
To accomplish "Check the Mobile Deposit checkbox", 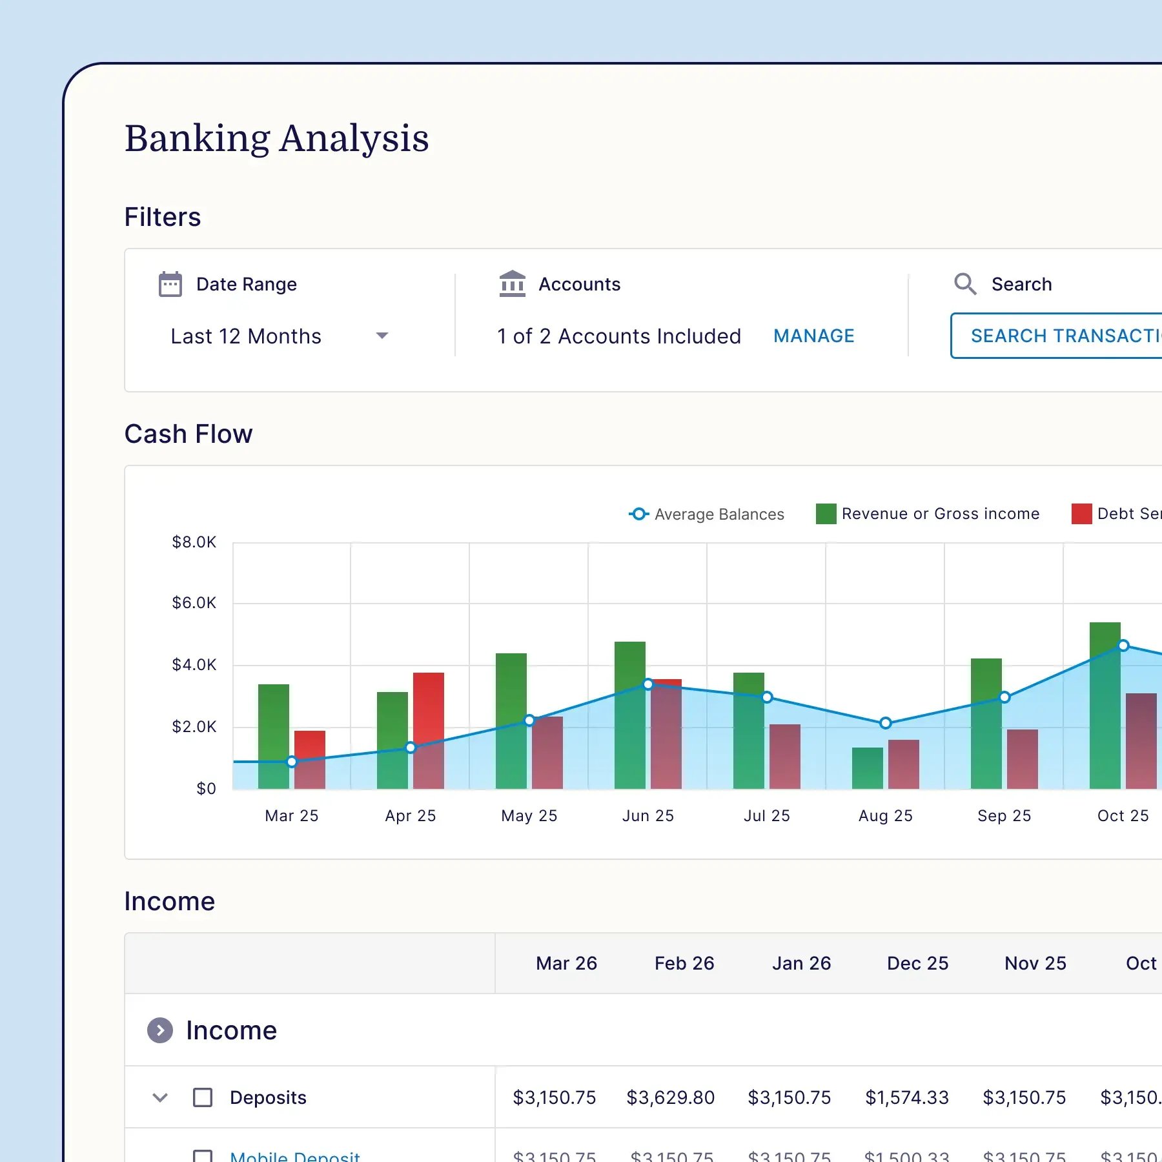I will (203, 1155).
